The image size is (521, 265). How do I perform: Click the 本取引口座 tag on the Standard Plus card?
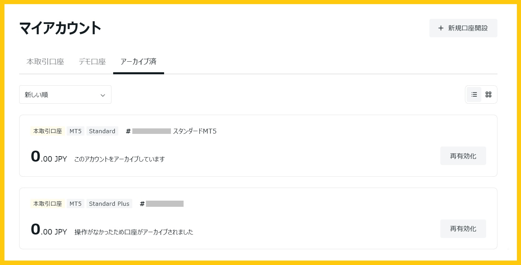click(x=48, y=204)
